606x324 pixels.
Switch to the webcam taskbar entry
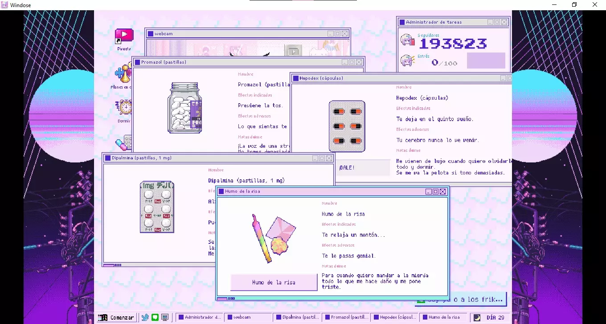click(248, 317)
